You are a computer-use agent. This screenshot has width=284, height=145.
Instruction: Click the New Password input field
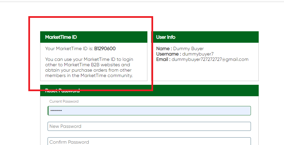point(149,126)
